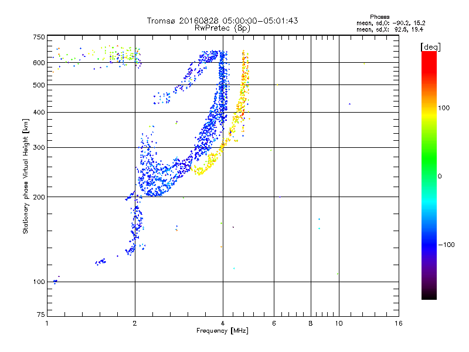Click the 600 y-axis tick label
Screen dimensions: 469x352
pyautogui.click(x=39, y=63)
